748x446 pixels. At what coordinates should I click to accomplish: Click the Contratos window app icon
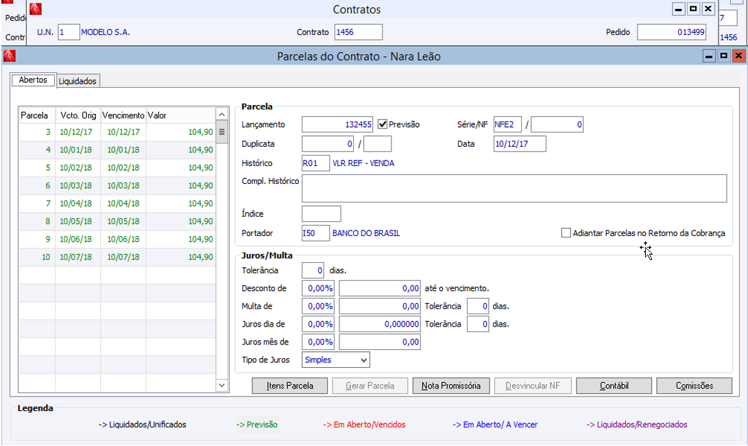pos(36,10)
